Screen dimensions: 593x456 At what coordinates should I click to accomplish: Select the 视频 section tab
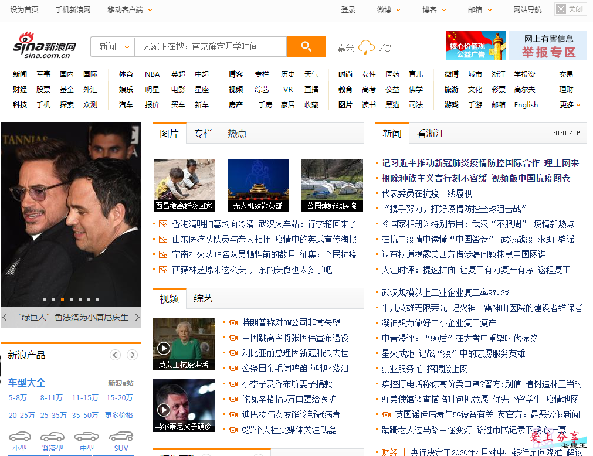click(169, 298)
